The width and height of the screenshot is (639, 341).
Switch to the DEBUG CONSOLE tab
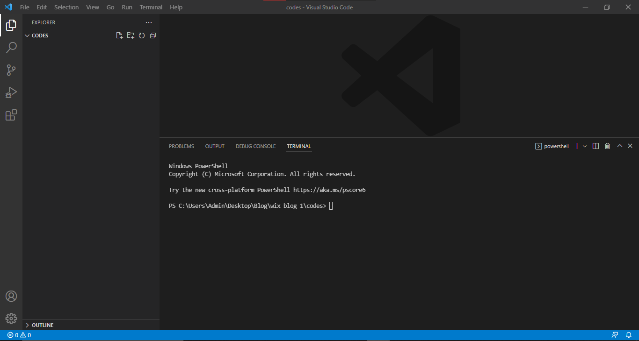pos(256,146)
